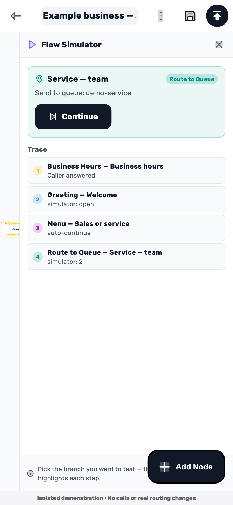Go back using the left arrow icon
This screenshot has height=505, width=233.
coord(16,16)
